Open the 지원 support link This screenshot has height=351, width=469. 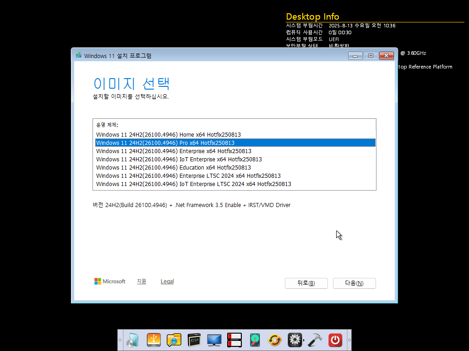click(x=142, y=281)
